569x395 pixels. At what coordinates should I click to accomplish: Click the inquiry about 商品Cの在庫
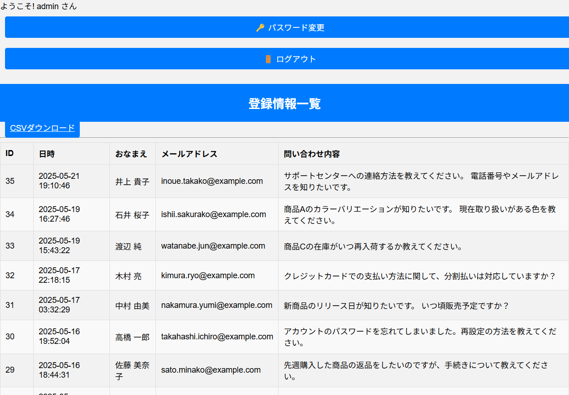click(x=373, y=247)
